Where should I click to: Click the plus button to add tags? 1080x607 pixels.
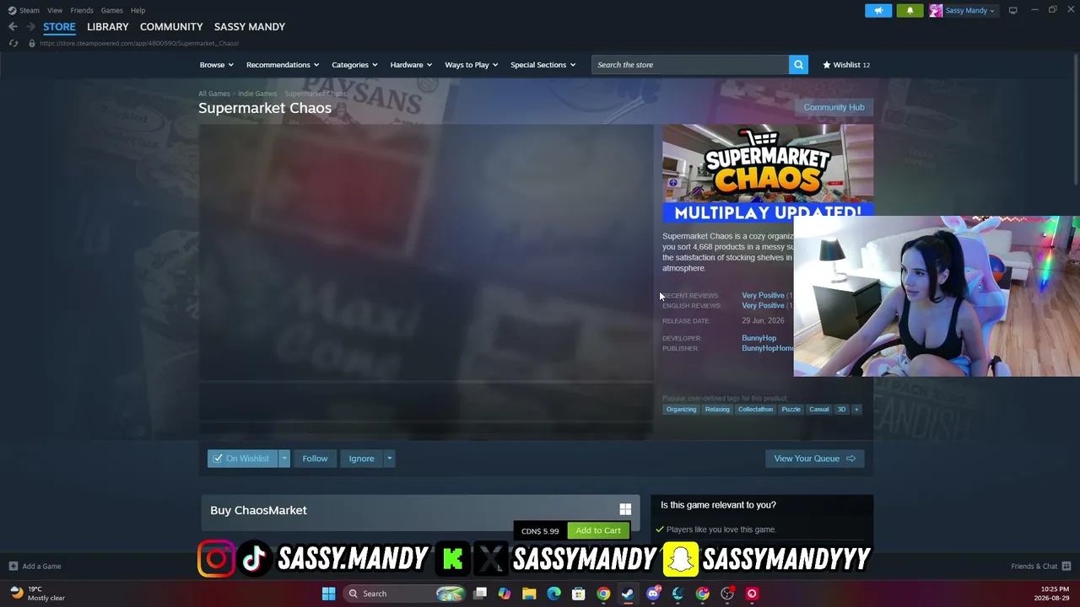[856, 410]
